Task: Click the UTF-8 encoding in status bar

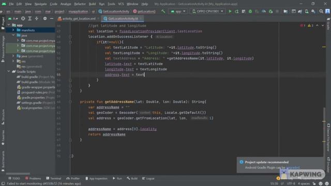Action: point(291,184)
